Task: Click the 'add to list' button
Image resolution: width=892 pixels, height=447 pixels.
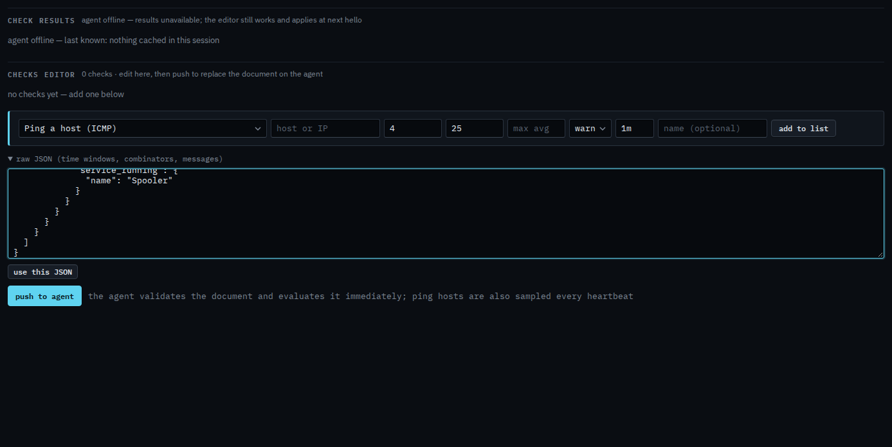Action: click(803, 128)
